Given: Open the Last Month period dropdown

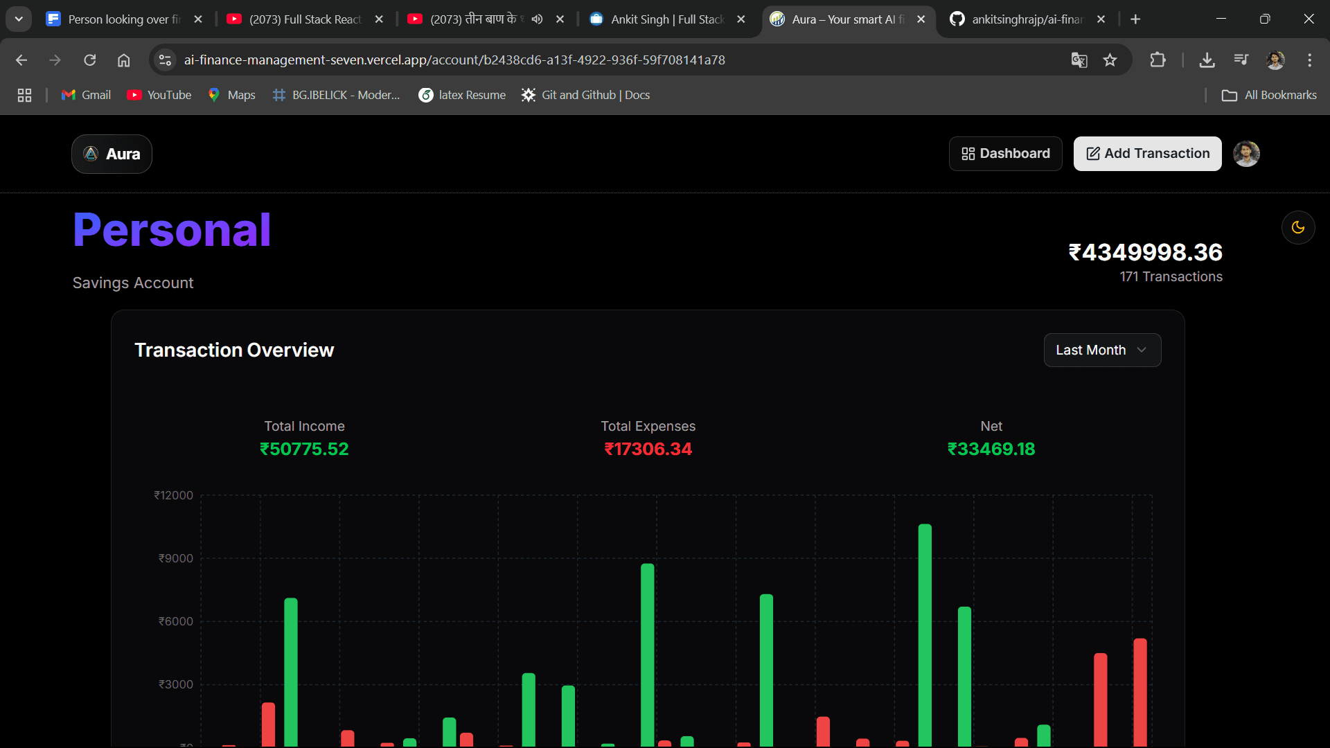Looking at the screenshot, I should [1102, 350].
